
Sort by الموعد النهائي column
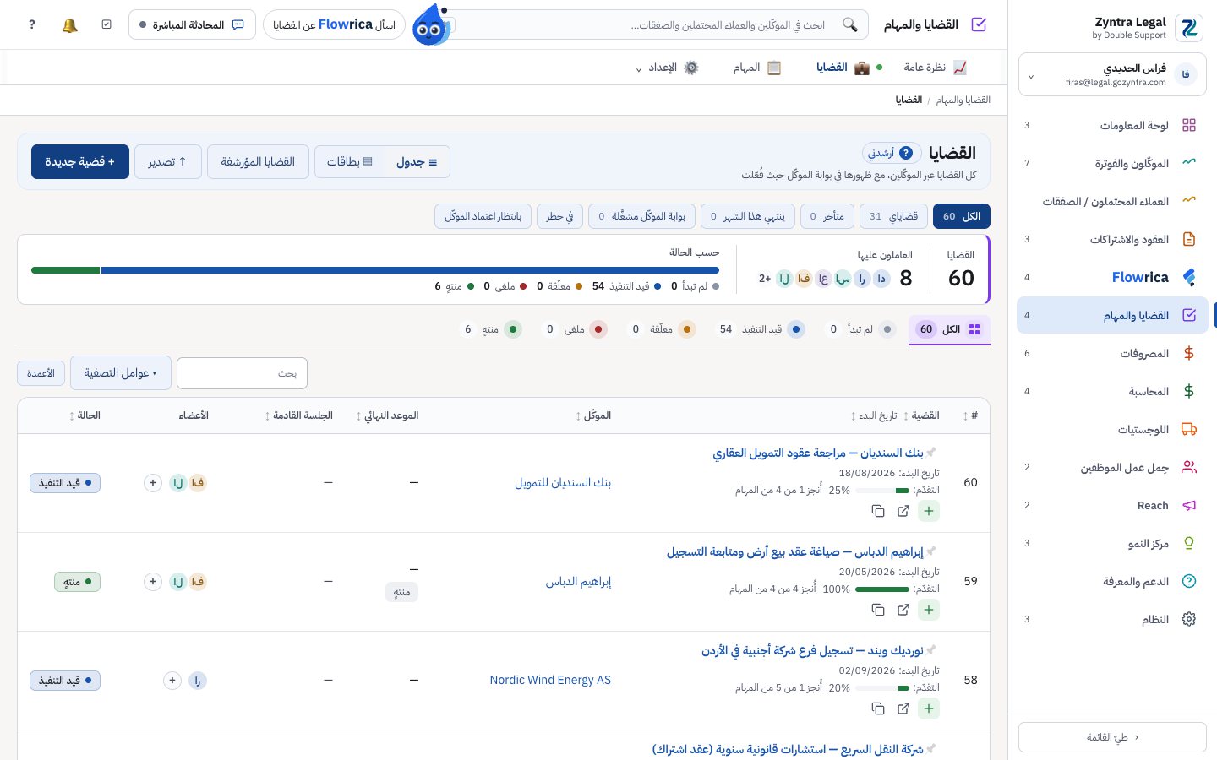(x=387, y=415)
